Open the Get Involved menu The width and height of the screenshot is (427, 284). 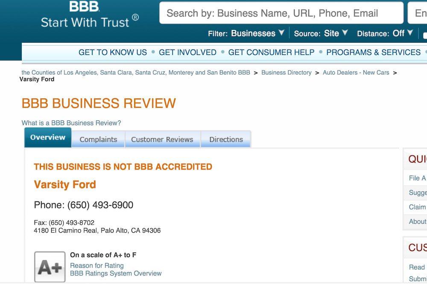(x=187, y=52)
